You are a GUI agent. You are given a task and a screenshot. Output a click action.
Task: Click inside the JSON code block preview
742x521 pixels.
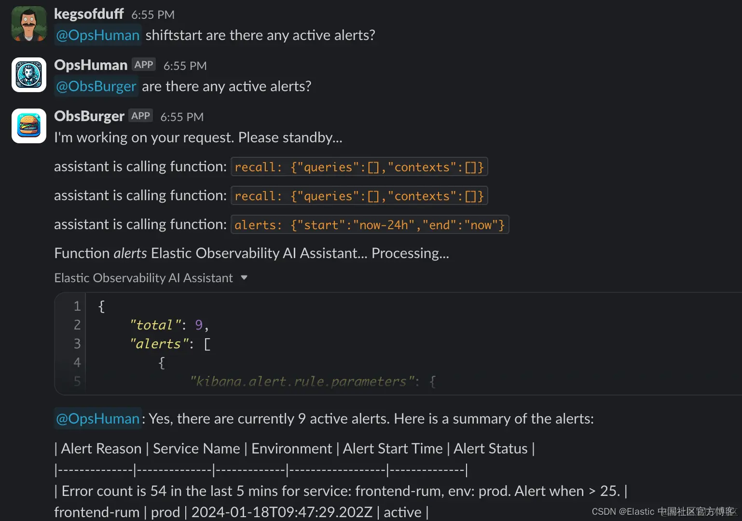pos(338,343)
